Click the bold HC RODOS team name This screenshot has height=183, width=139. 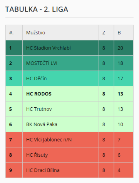[39, 94]
